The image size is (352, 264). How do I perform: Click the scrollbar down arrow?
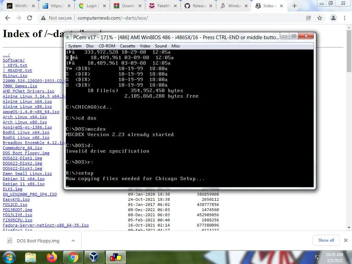[349, 228]
